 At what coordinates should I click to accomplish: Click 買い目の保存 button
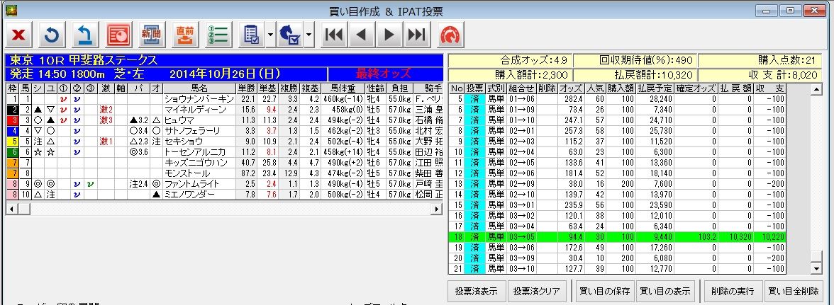click(x=604, y=292)
